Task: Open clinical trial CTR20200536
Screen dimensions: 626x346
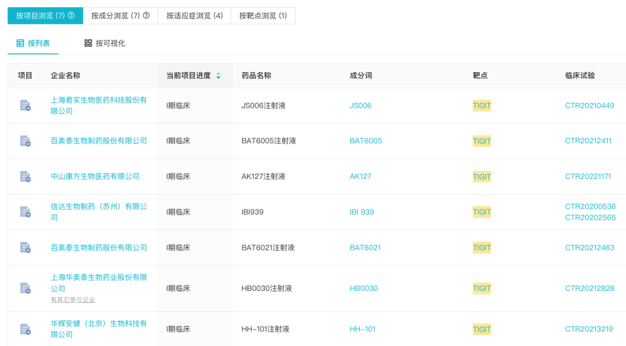Action: point(590,206)
